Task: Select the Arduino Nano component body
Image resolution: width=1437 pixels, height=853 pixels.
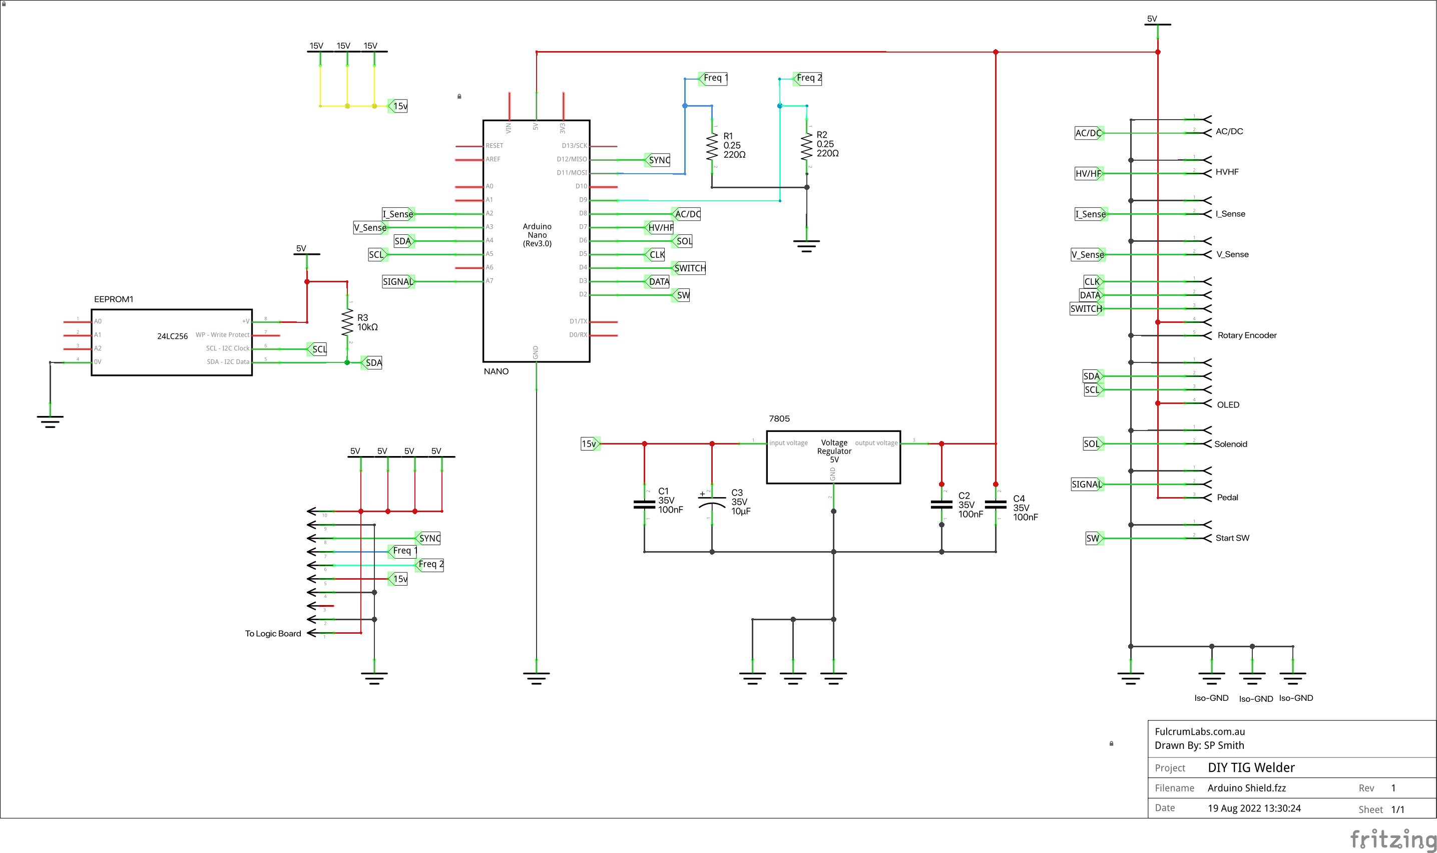Action: coord(537,241)
